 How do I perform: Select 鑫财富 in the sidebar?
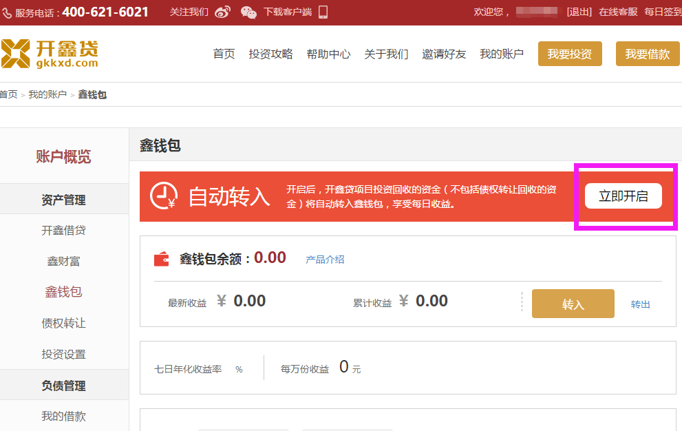tap(63, 261)
